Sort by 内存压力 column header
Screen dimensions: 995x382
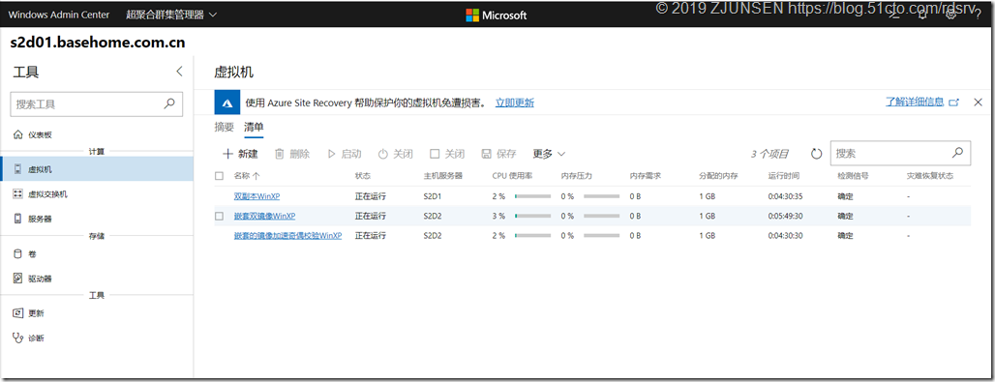click(x=577, y=176)
